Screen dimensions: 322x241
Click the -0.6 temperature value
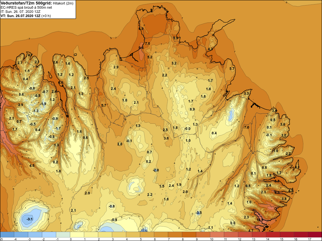pos(52,137)
